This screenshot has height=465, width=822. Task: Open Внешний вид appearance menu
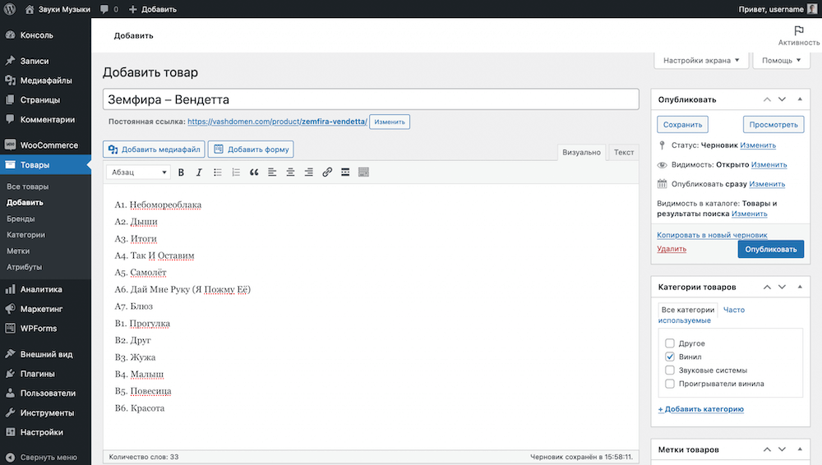click(x=45, y=354)
